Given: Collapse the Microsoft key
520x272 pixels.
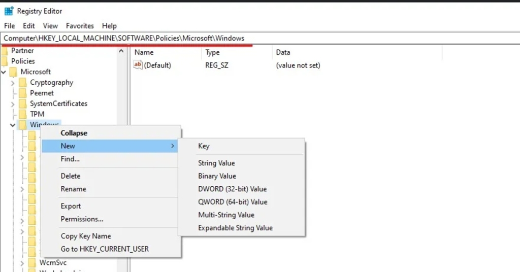Looking at the screenshot, I should coord(4,72).
